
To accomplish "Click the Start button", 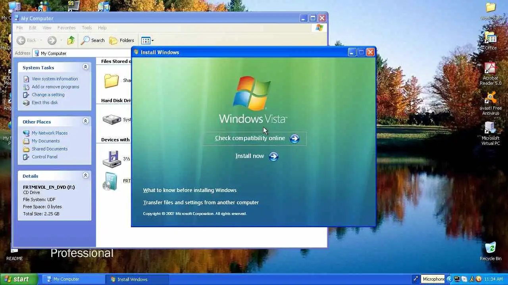I will tap(19, 279).
